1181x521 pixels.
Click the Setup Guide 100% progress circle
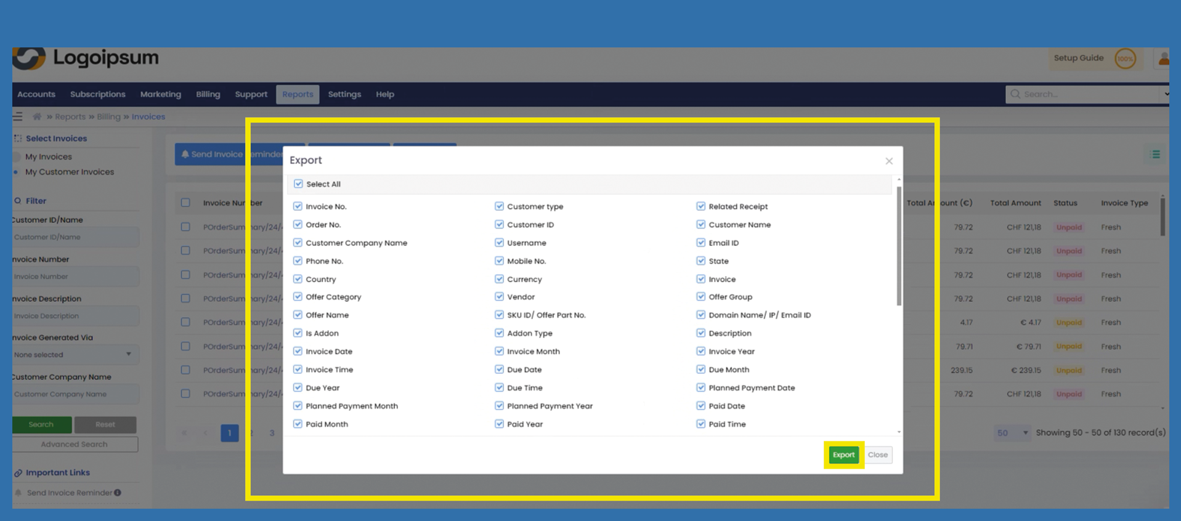(x=1125, y=59)
